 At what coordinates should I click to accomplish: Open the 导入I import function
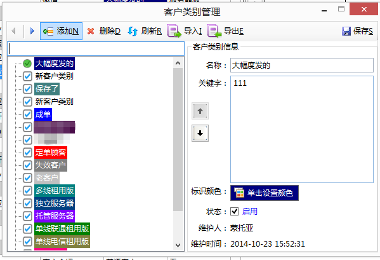click(x=185, y=31)
